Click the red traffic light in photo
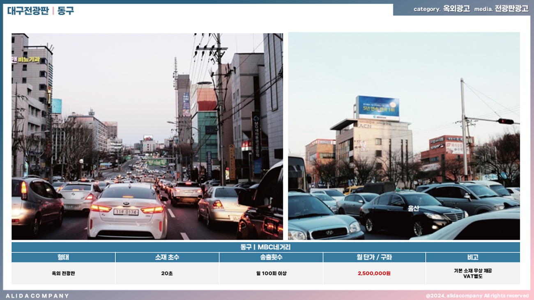534x300 pixels. (x=505, y=121)
